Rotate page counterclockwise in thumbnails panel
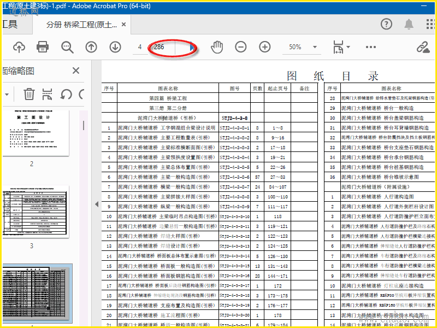Image resolution: width=437 pixels, height=328 pixels. point(66,94)
